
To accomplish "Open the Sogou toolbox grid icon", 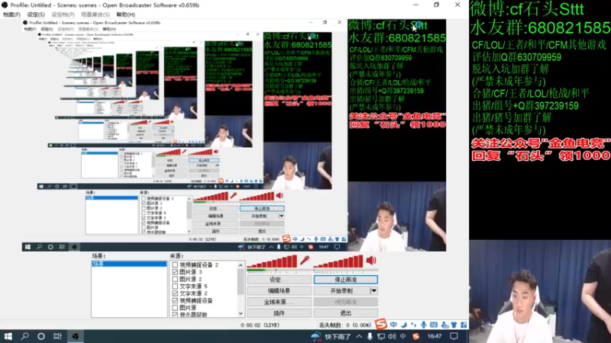I will click(464, 325).
